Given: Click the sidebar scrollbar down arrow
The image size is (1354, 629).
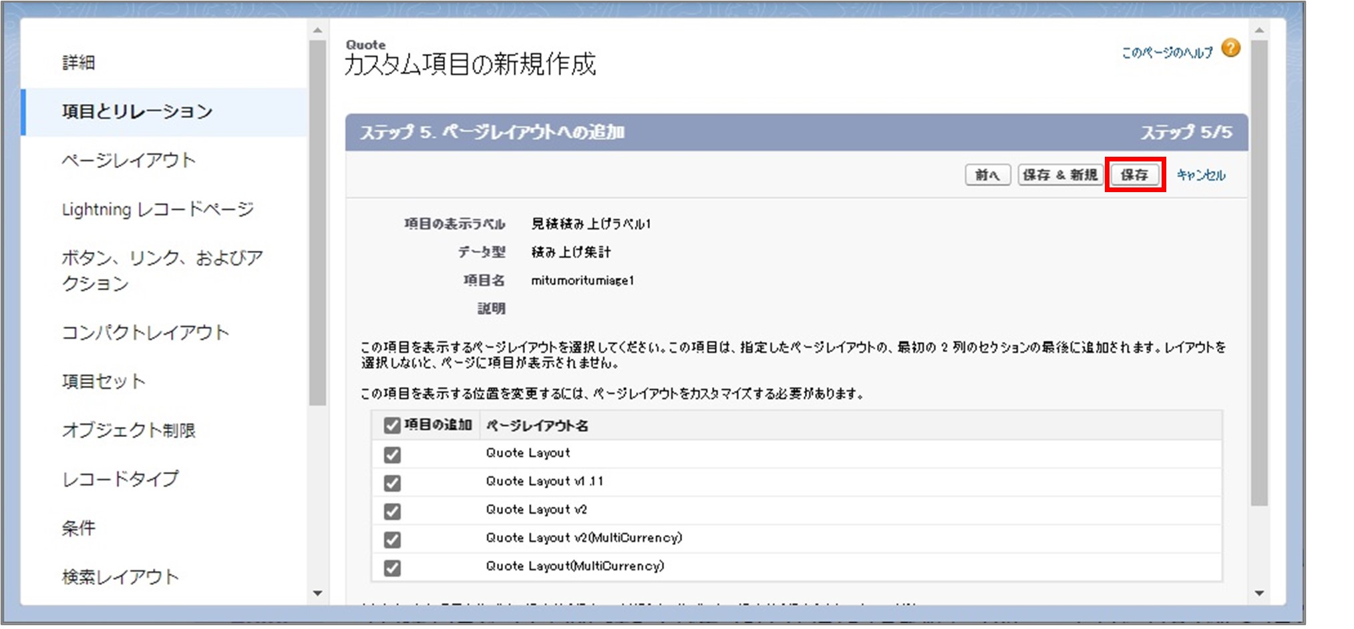Looking at the screenshot, I should click(x=318, y=593).
